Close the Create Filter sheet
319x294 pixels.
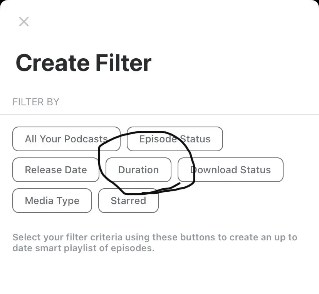(24, 22)
